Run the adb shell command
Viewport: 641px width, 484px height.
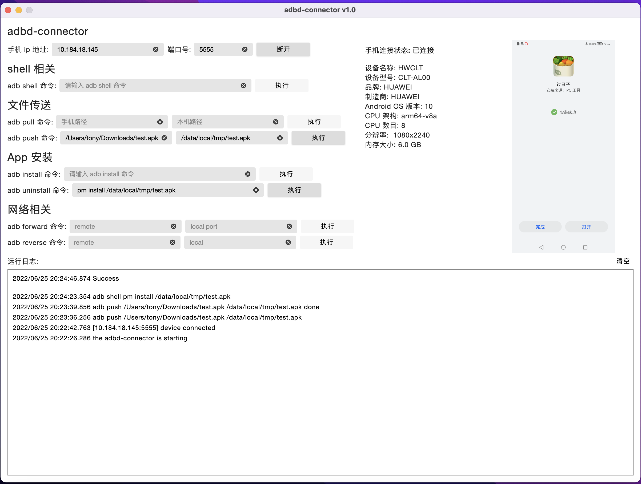click(x=281, y=86)
